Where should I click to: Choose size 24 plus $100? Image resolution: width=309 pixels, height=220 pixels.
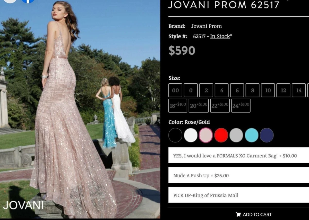(x=241, y=106)
